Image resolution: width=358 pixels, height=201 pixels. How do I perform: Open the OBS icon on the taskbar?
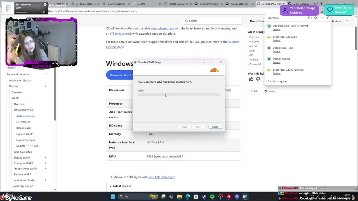click(x=221, y=197)
